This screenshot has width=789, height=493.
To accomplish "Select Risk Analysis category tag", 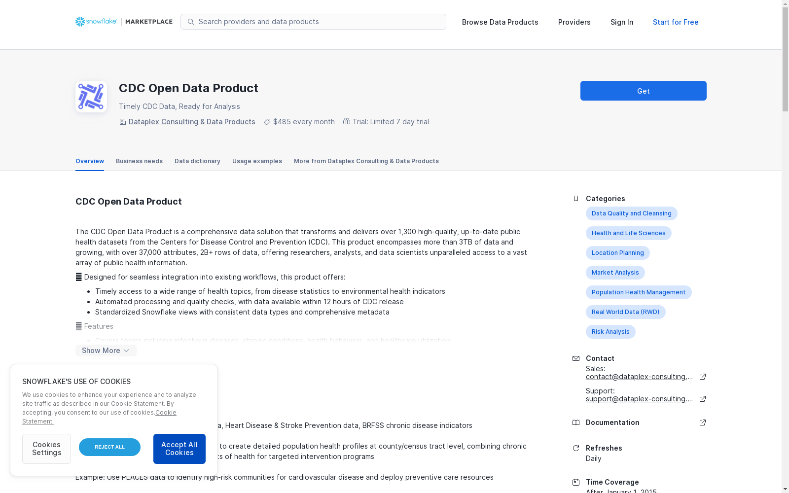I will click(x=610, y=332).
